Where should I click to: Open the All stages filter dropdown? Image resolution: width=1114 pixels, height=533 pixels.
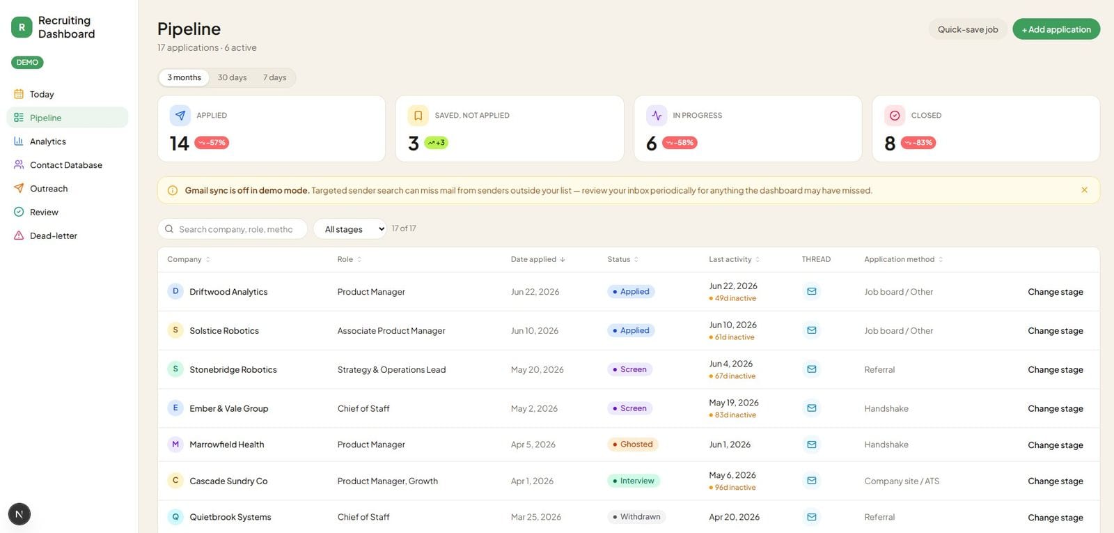click(350, 229)
